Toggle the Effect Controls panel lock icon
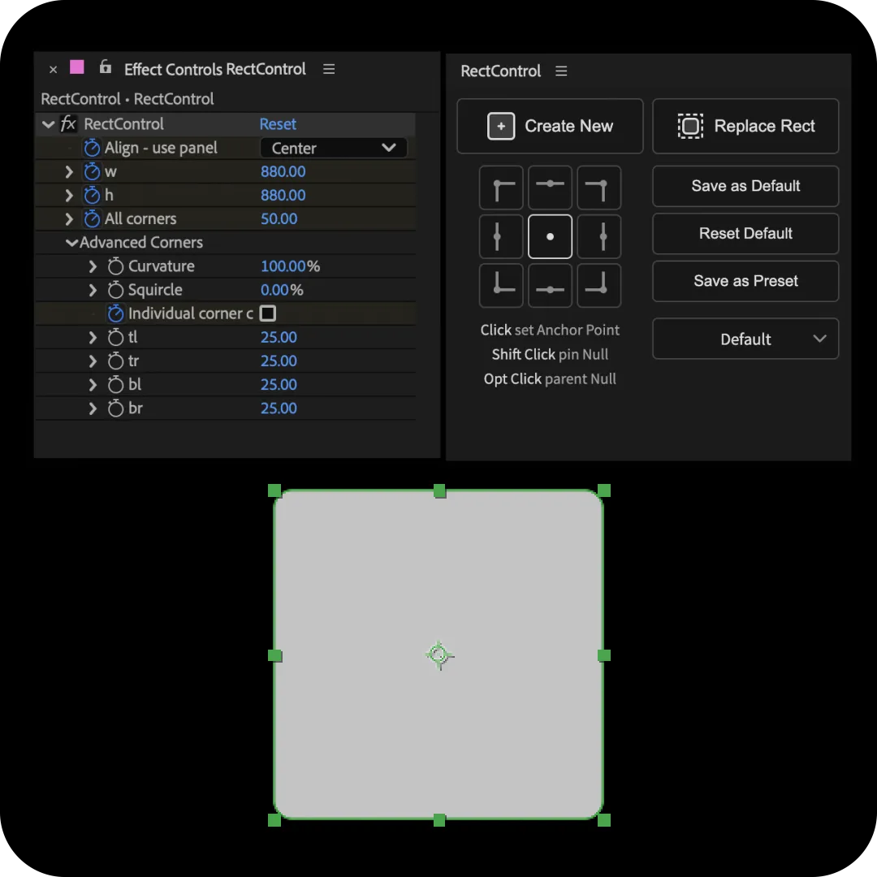The height and width of the screenshot is (877, 877). coord(105,67)
